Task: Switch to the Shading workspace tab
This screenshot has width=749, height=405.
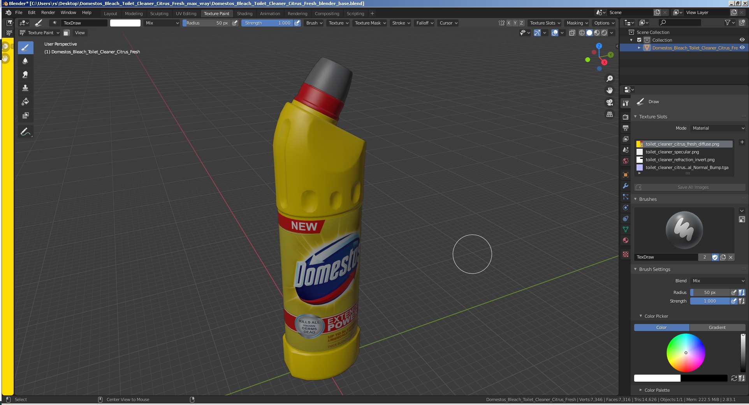Action: click(x=244, y=13)
